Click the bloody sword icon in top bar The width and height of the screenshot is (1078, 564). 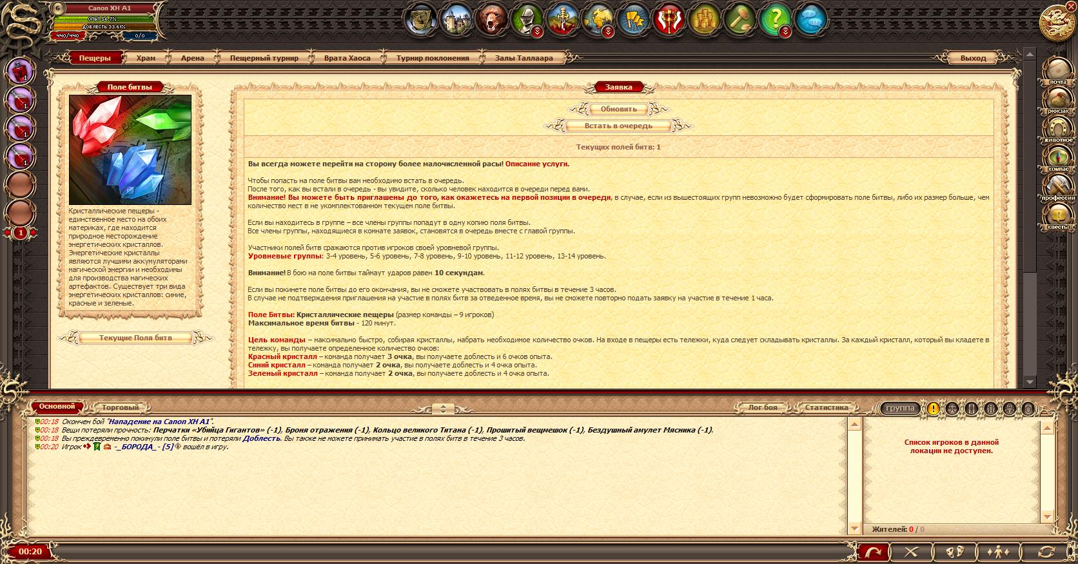[563, 19]
